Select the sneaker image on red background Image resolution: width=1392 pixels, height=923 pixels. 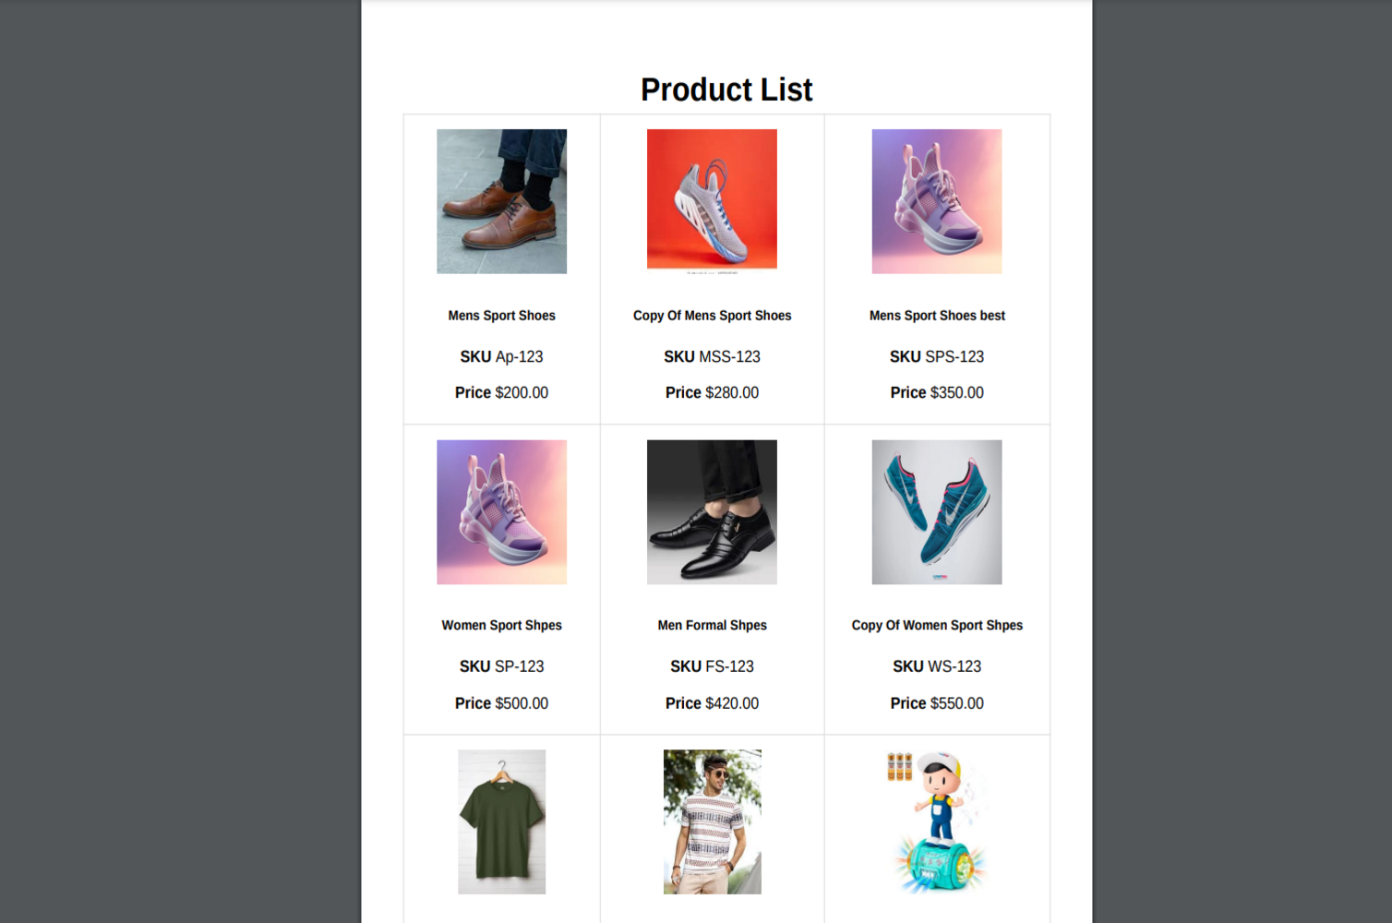pyautogui.click(x=712, y=199)
